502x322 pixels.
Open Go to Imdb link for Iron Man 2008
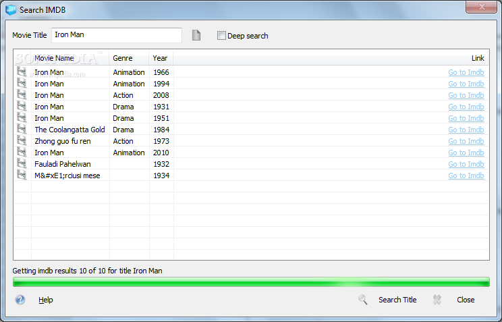tap(466, 95)
